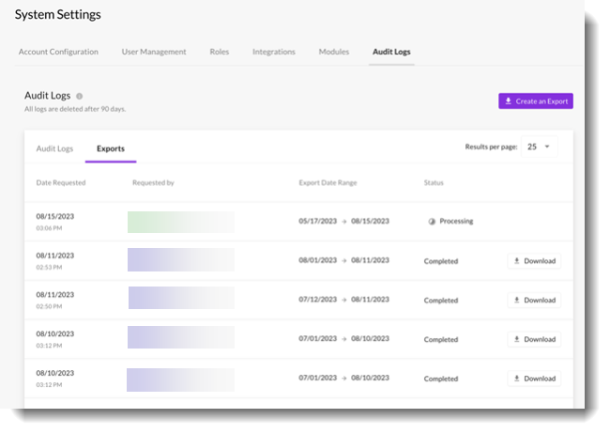Go to the Roles tab
This screenshot has width=610, height=434.
point(220,52)
